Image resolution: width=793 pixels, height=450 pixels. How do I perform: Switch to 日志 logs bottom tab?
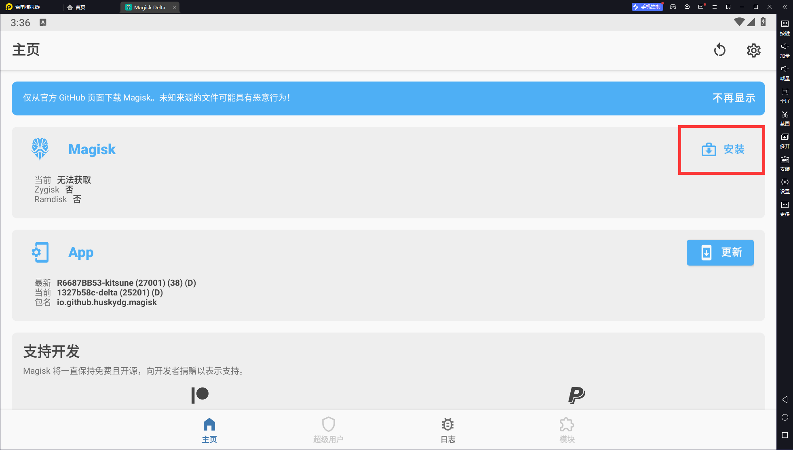pyautogui.click(x=448, y=430)
